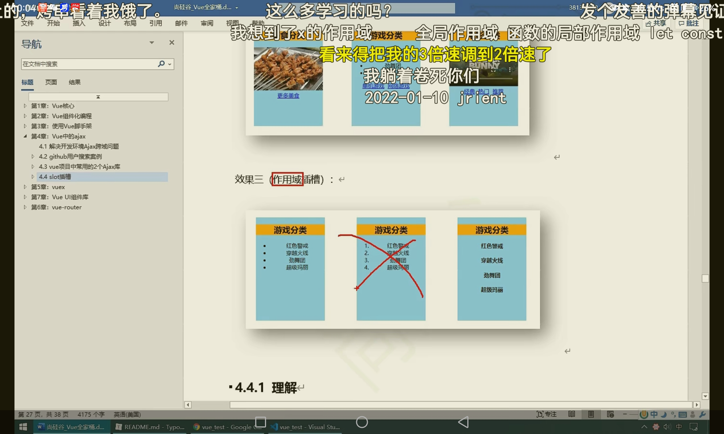Click the zoom out minus icon
Image resolution: width=724 pixels, height=434 pixels.
click(625, 414)
